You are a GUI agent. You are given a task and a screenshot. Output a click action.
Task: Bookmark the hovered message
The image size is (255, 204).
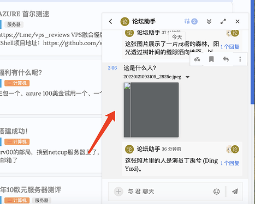click(x=211, y=59)
